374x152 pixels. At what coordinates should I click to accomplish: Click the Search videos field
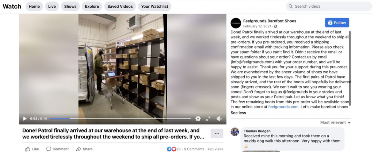[329, 7]
